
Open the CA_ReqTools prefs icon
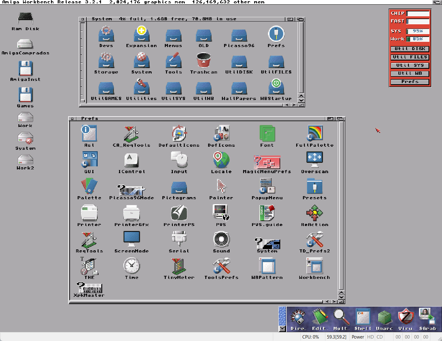(x=131, y=134)
